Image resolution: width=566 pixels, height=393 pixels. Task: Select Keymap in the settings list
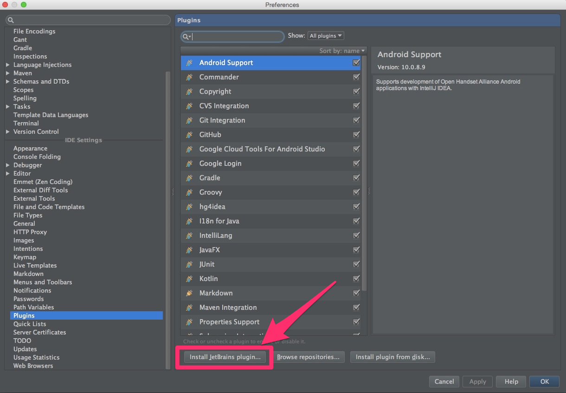point(25,257)
